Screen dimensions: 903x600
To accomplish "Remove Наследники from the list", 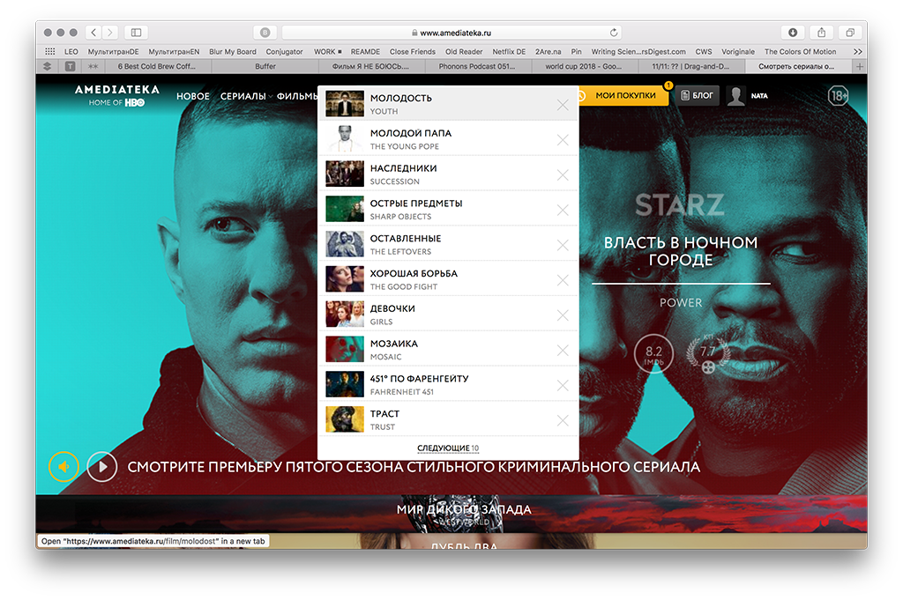I will pos(563,174).
